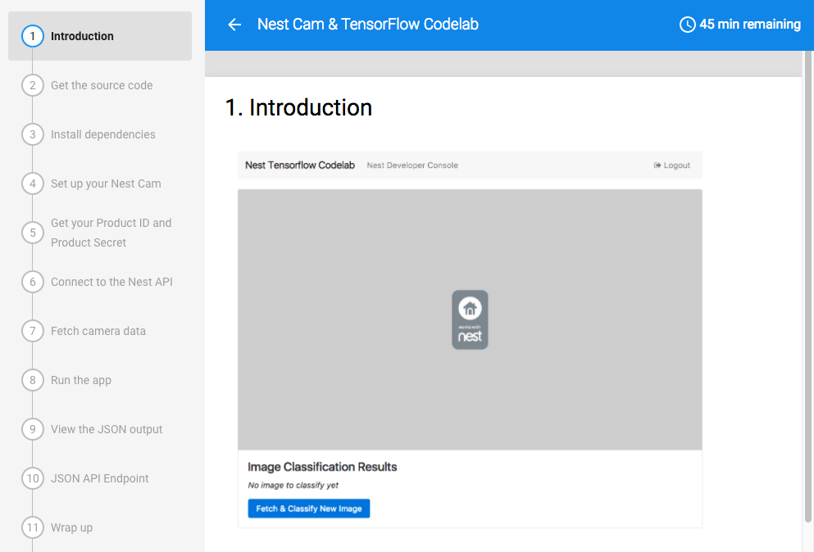Open Fetch camera data step
This screenshot has height=552, width=814.
tap(100, 331)
